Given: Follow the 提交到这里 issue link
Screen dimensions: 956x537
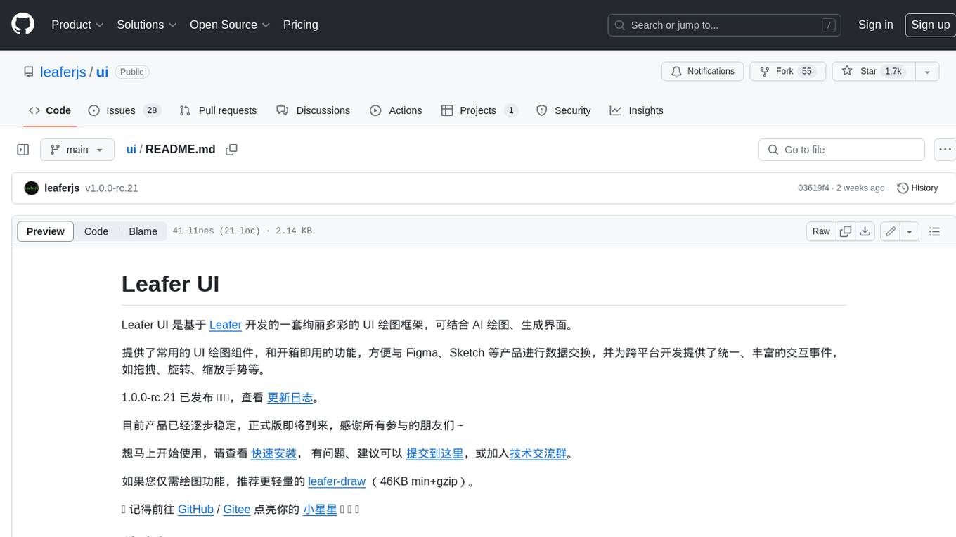Looking at the screenshot, I should tap(435, 453).
